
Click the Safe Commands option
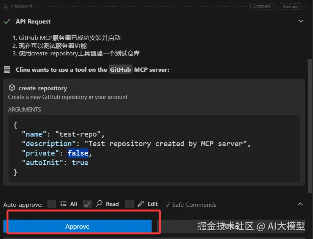click(x=191, y=204)
